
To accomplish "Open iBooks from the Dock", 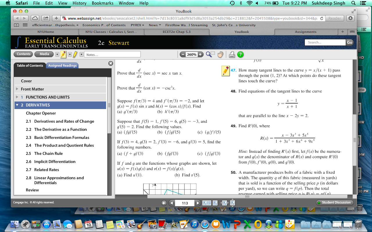I will click(216, 224).
